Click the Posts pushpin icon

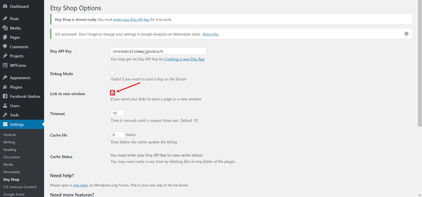tap(5, 19)
